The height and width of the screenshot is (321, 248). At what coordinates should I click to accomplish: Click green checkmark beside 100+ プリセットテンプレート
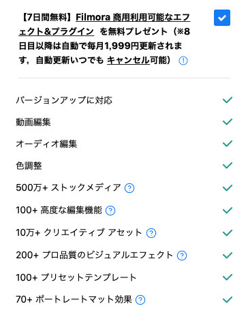(228, 277)
